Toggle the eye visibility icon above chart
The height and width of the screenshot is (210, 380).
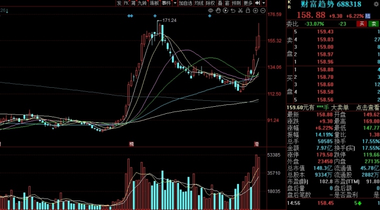point(210,10)
